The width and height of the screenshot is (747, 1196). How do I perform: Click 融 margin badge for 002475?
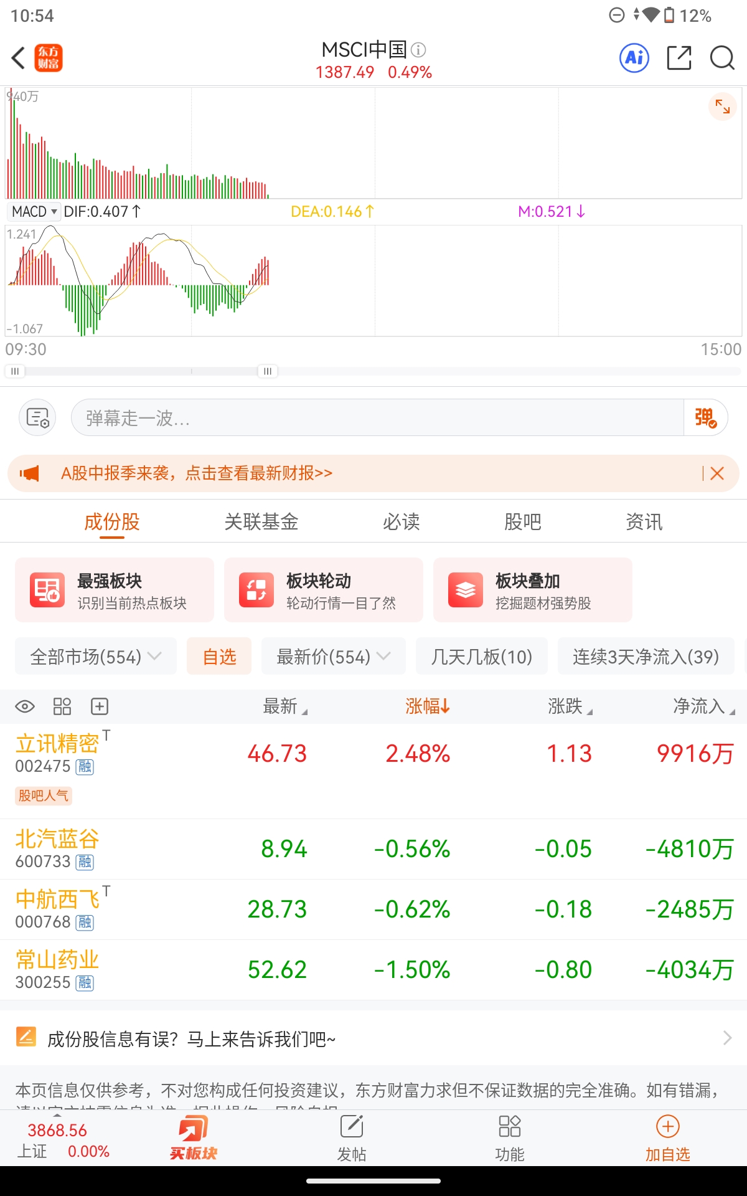pos(85,767)
